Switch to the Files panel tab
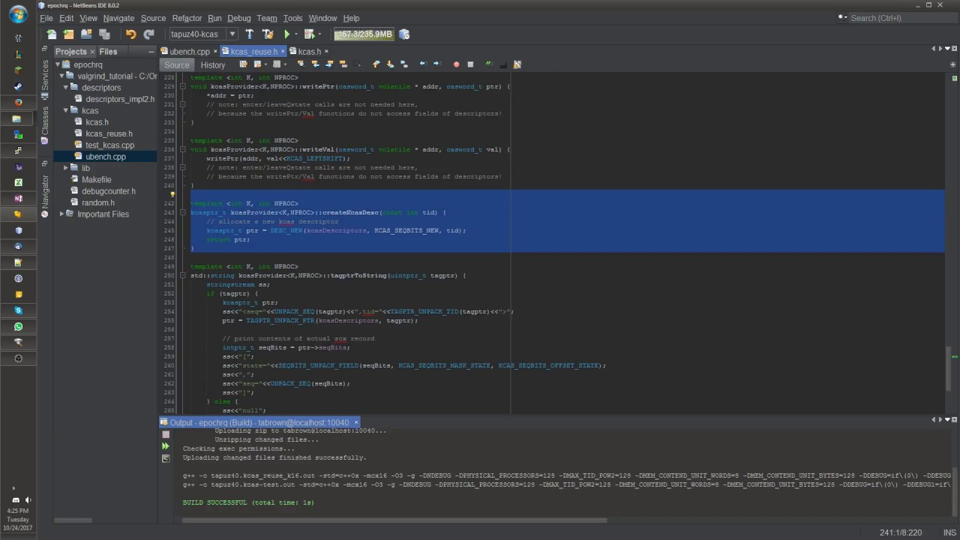Image resolution: width=960 pixels, height=540 pixels. pos(108,52)
